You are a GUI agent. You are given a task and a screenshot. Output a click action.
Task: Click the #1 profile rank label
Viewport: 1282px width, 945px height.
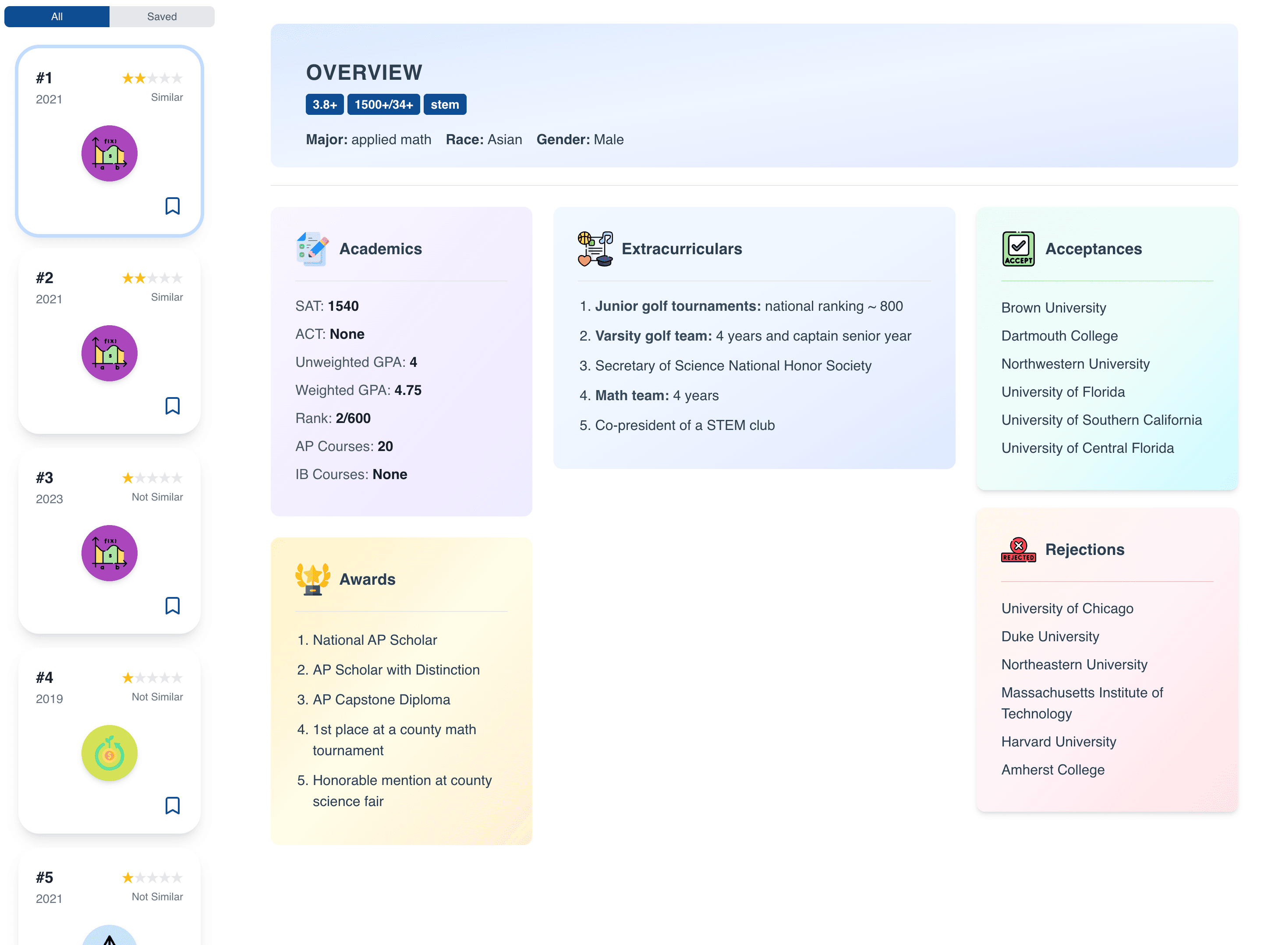[x=44, y=78]
